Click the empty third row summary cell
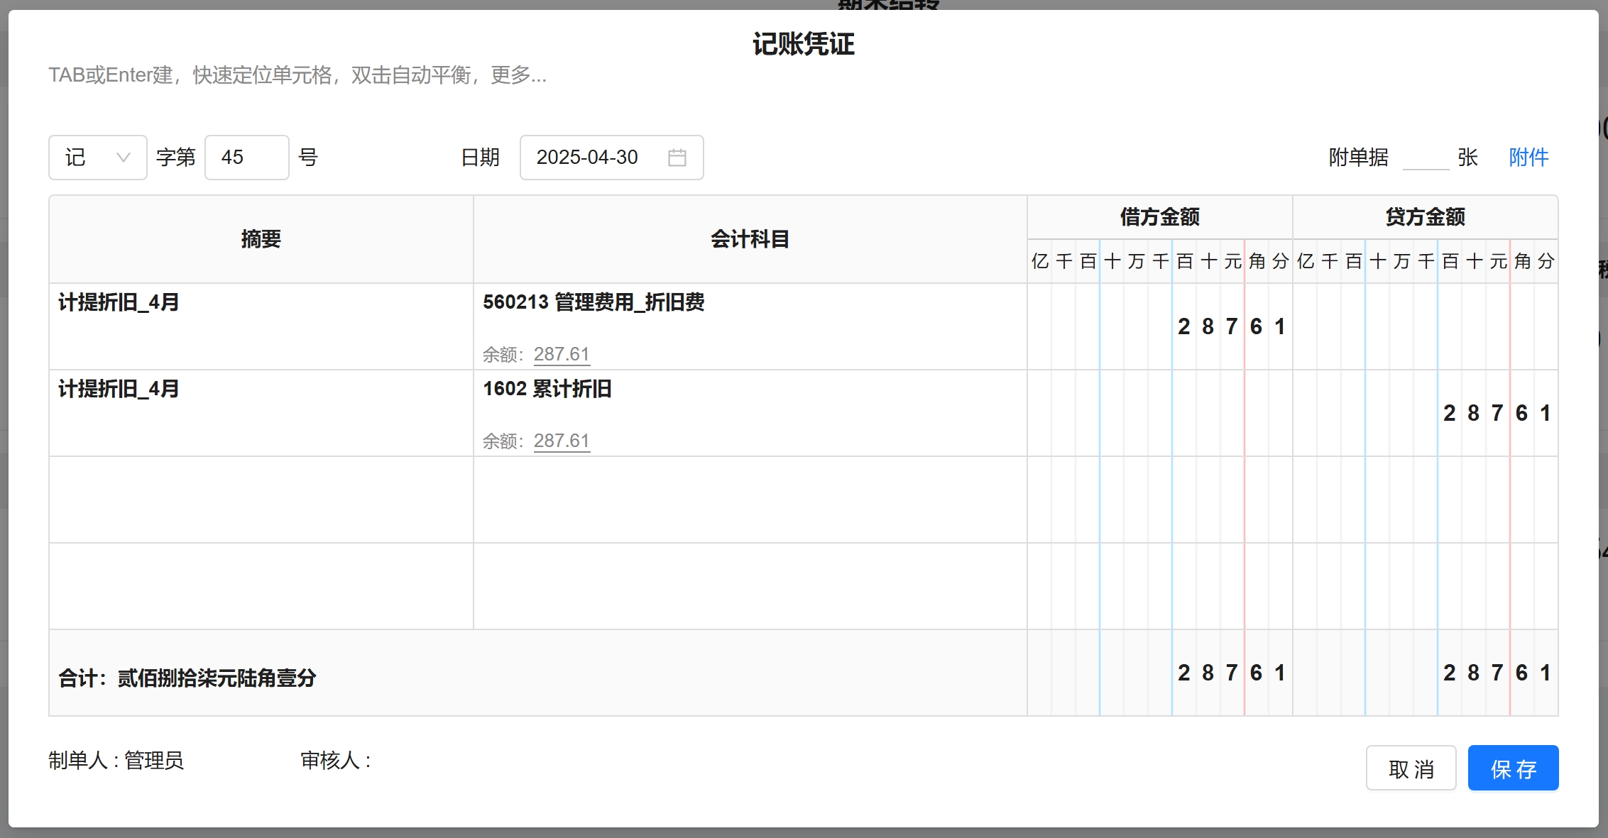 coord(261,500)
